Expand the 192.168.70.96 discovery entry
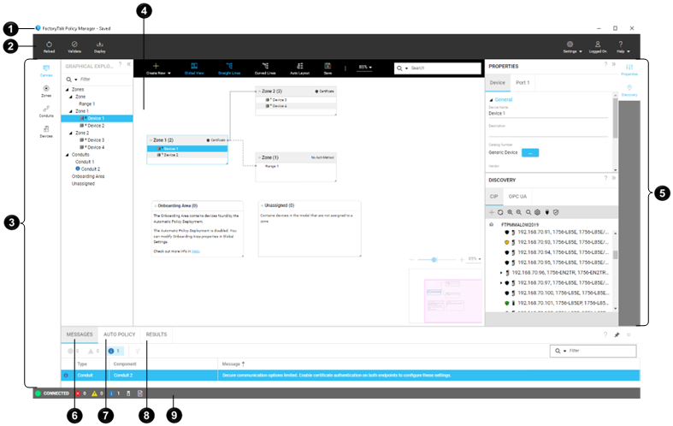673x426 pixels. pos(501,273)
